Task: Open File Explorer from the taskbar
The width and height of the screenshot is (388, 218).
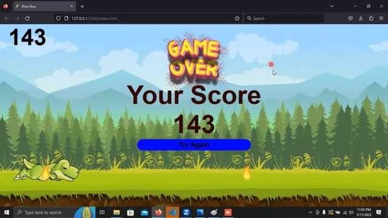Action: (x=116, y=213)
